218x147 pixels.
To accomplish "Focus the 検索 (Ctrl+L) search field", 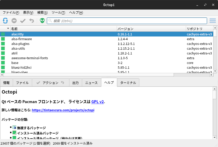I will click(x=127, y=21).
